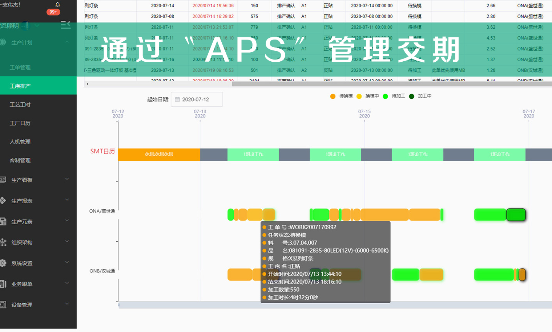The image size is (552, 332).
Task: Select the 生产计划 production plan icon
Action: tap(4, 42)
